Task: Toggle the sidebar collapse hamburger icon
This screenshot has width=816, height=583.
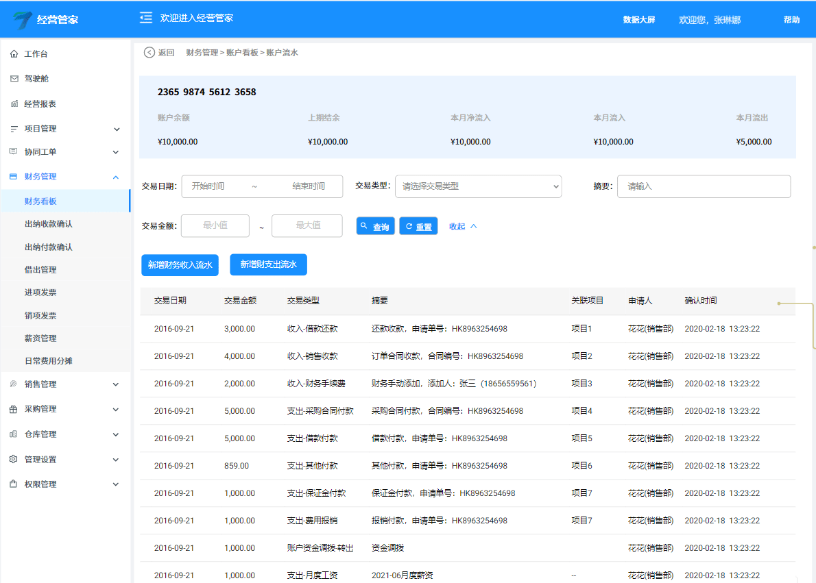Action: coord(145,18)
